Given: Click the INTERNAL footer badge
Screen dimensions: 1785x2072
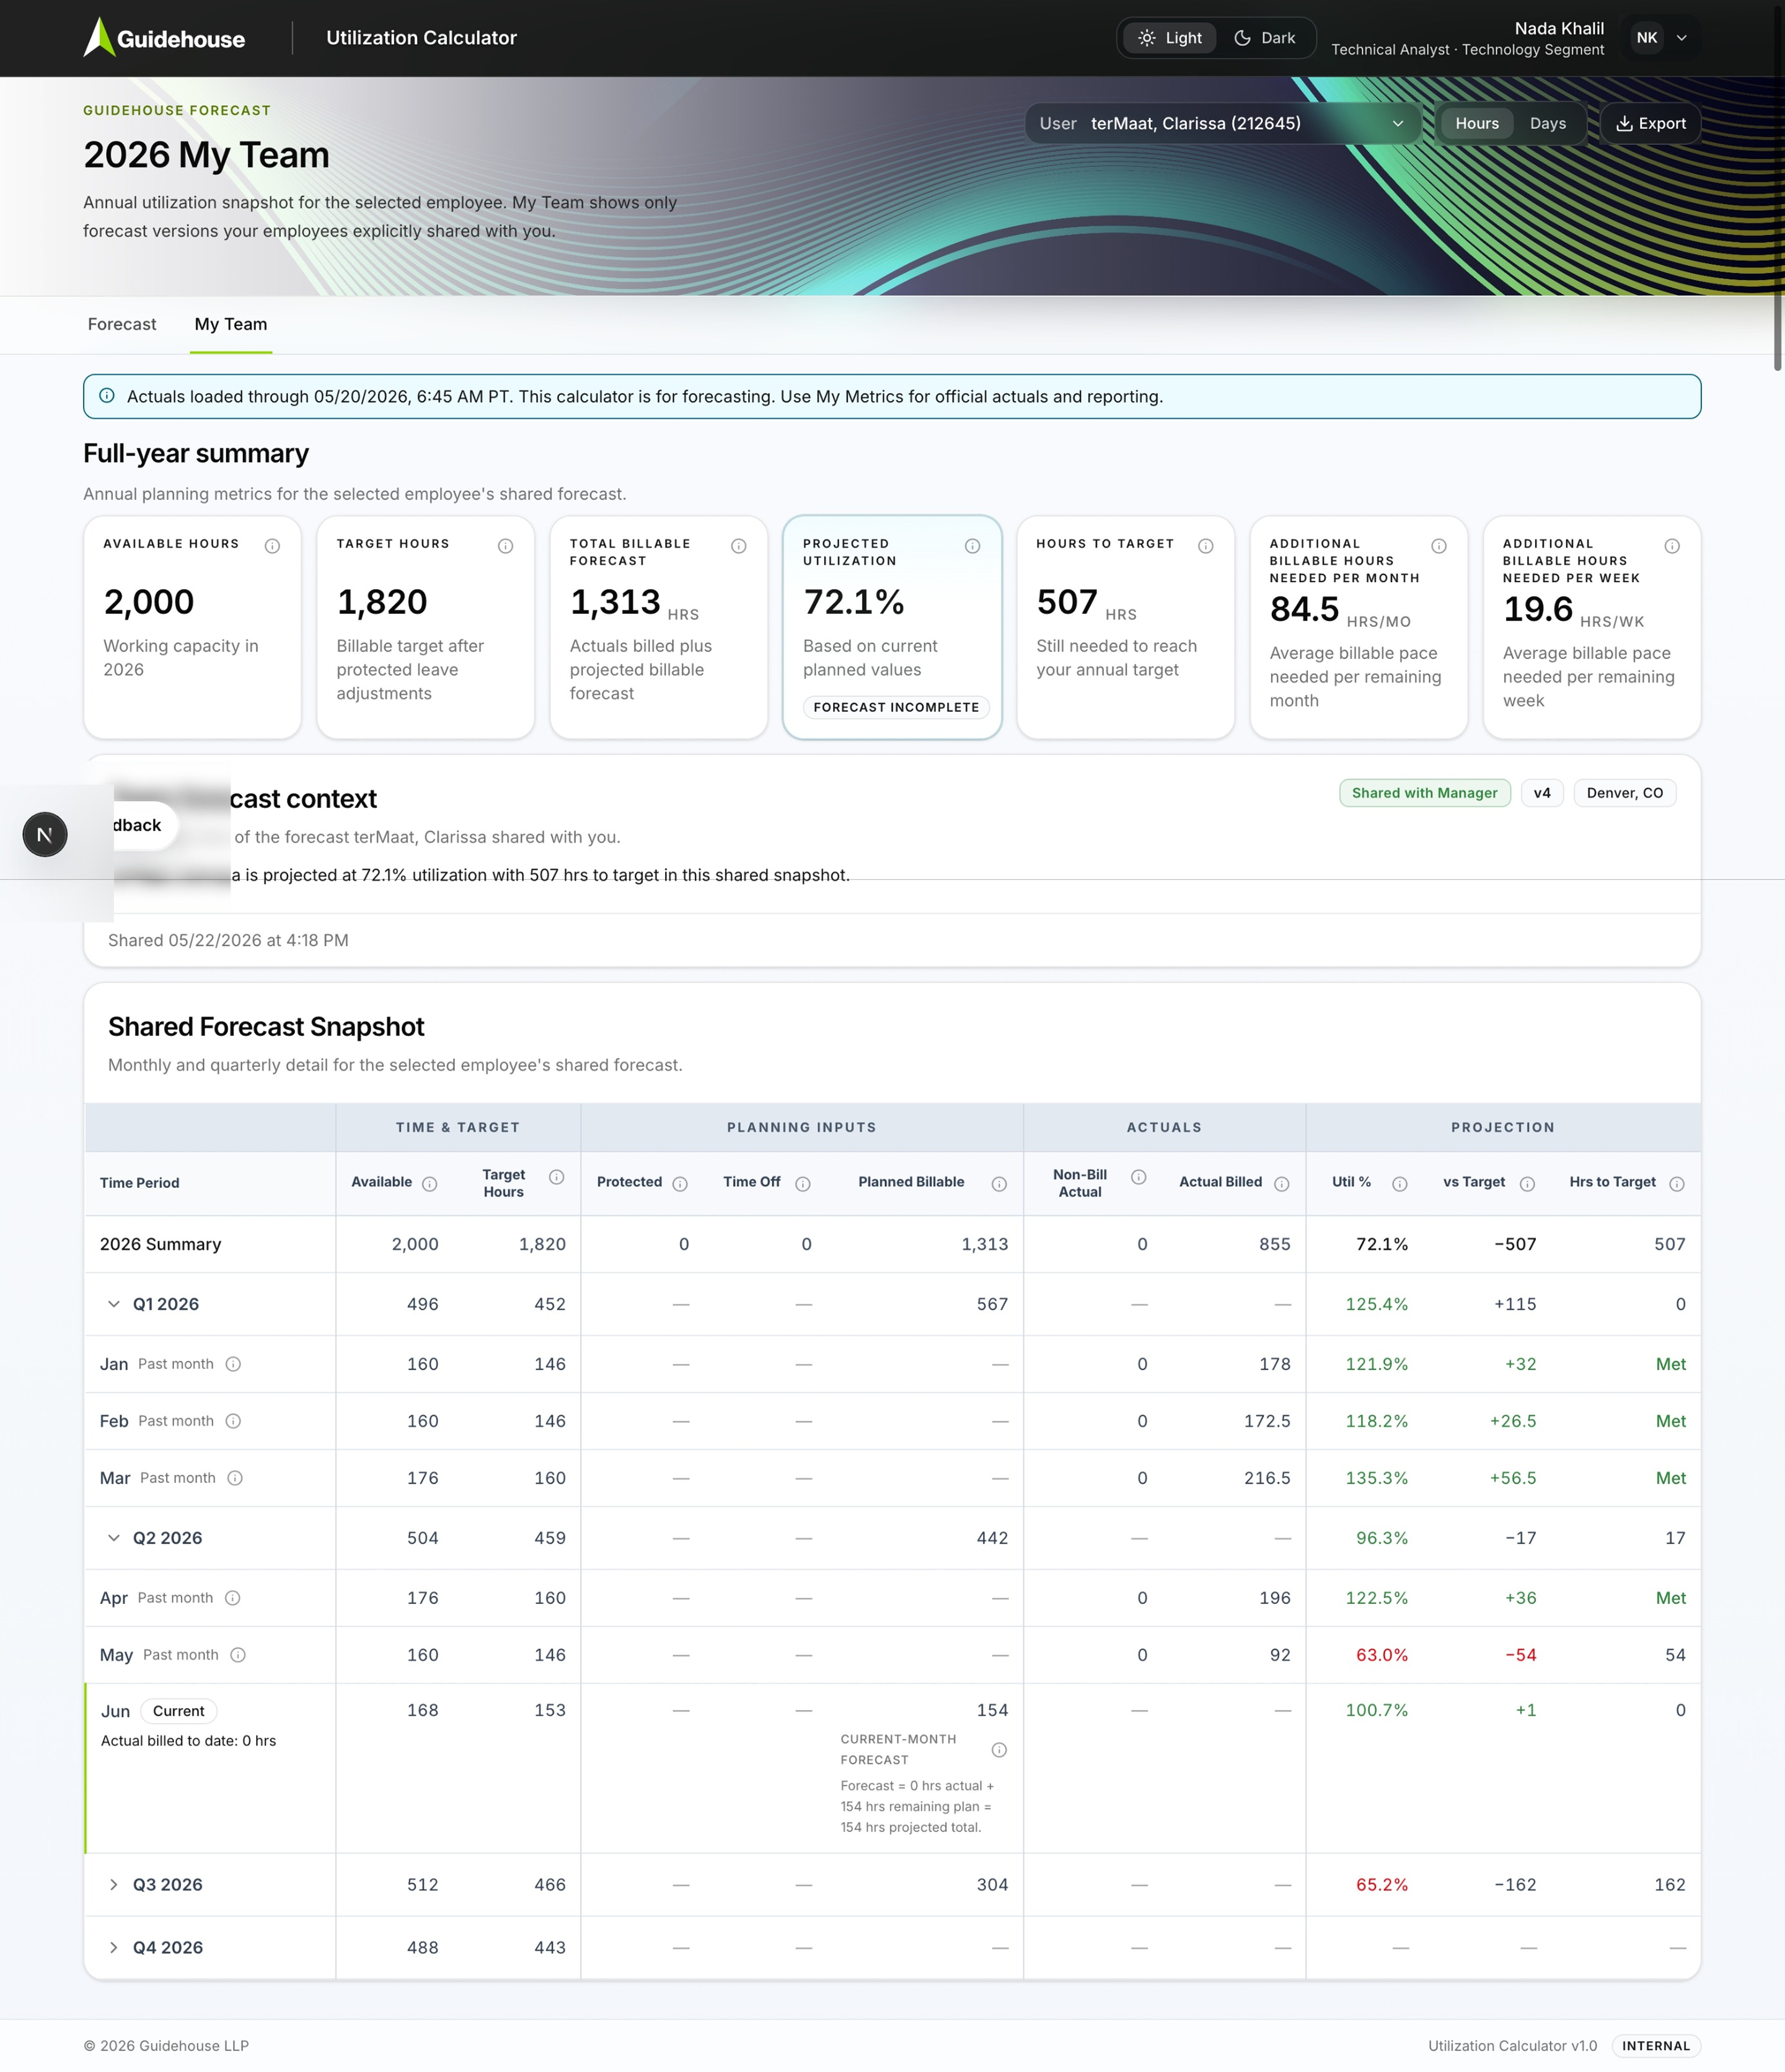Looking at the screenshot, I should 1656,2046.
